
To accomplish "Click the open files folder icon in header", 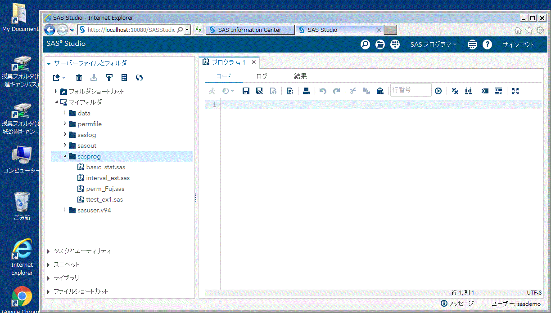I will (380, 44).
